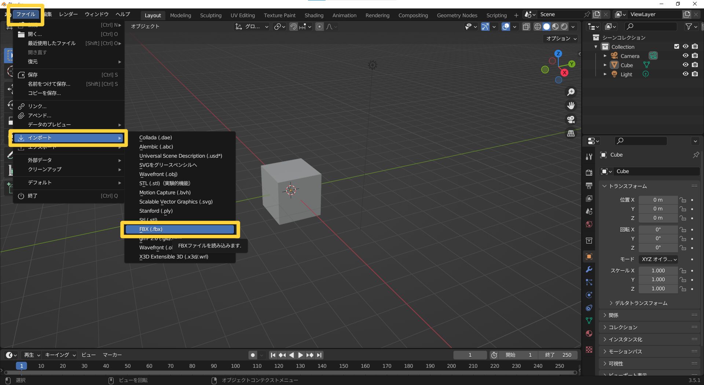
Task: Switch to World Properties panel
Action: (589, 224)
